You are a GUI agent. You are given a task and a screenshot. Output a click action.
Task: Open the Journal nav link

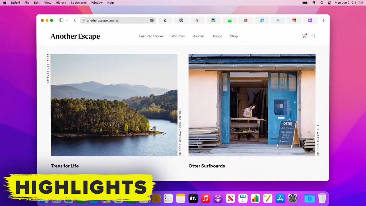click(x=198, y=36)
